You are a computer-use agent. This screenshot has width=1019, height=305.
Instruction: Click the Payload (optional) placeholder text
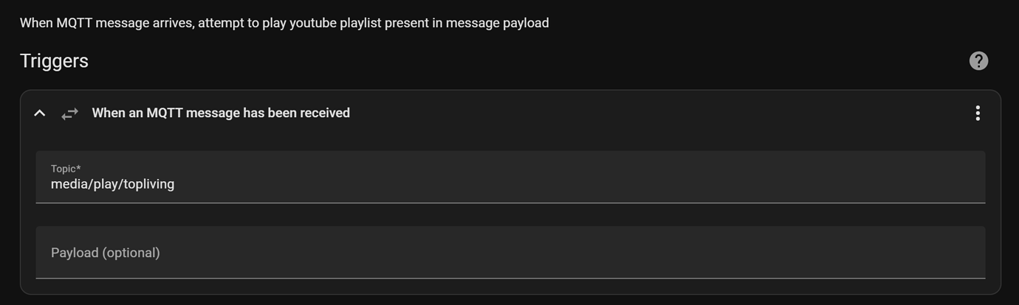106,253
